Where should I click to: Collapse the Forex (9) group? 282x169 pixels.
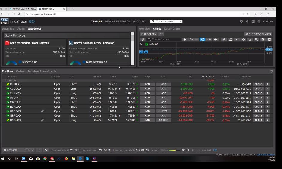(x=4, y=80)
